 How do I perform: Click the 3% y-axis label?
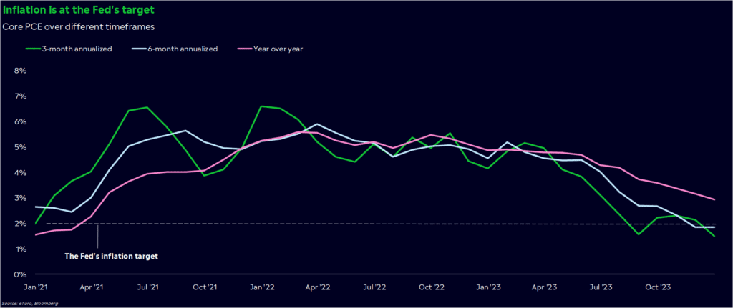[x=21, y=199]
